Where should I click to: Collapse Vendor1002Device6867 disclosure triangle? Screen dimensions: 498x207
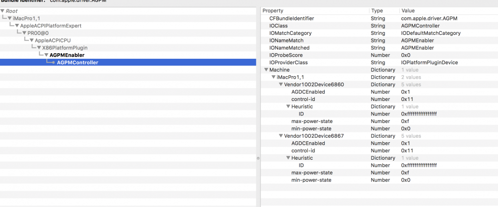[x=281, y=136]
